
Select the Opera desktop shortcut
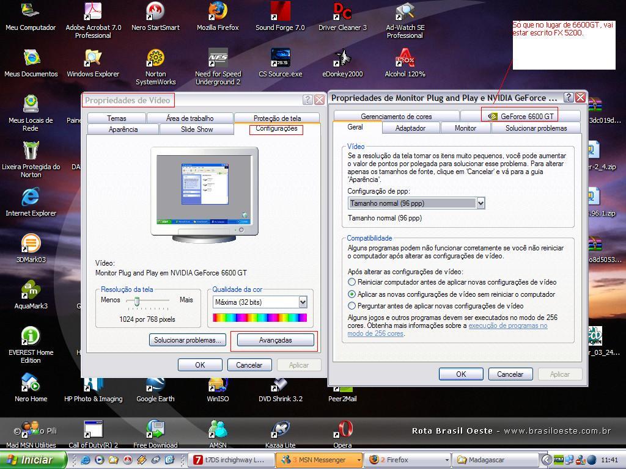pyautogui.click(x=342, y=434)
